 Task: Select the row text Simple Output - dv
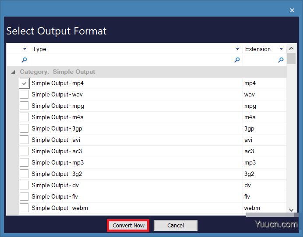pyautogui.click(x=55, y=185)
